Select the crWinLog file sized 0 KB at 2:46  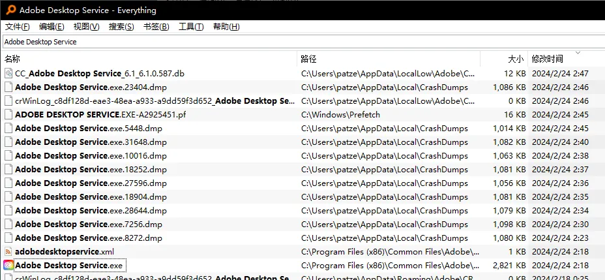[x=155, y=101]
